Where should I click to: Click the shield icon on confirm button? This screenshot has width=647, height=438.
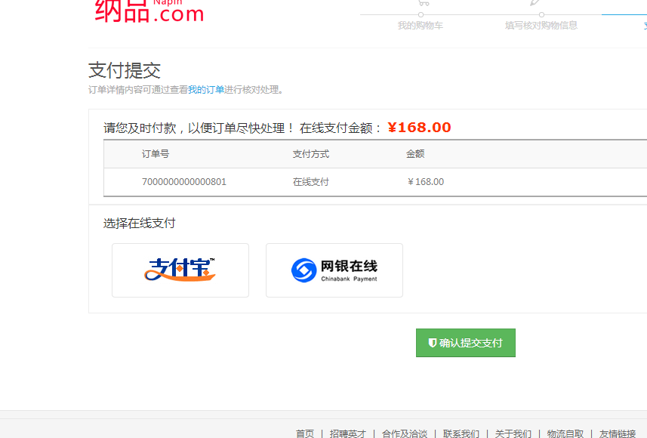pos(432,343)
